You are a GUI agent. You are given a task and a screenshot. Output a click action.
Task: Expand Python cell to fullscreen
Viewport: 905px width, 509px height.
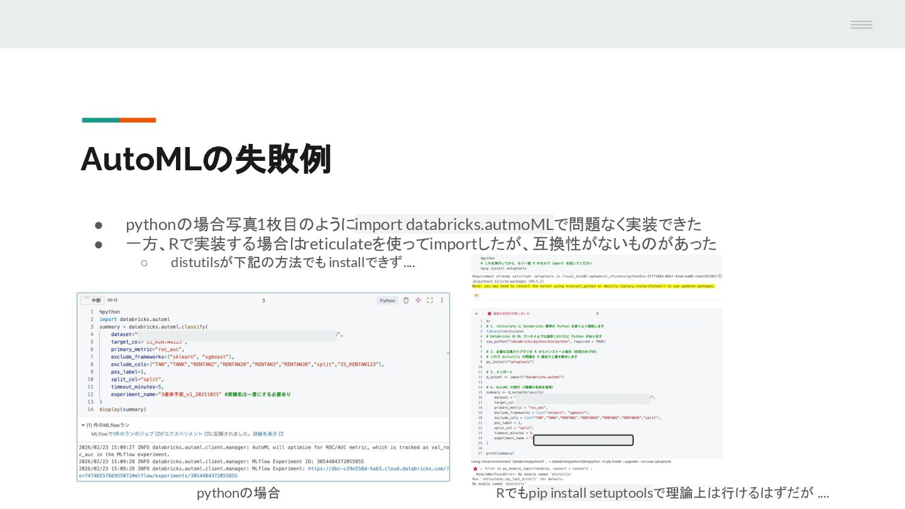point(430,300)
